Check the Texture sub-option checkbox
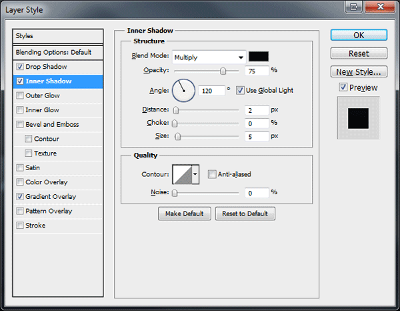 pyautogui.click(x=28, y=153)
